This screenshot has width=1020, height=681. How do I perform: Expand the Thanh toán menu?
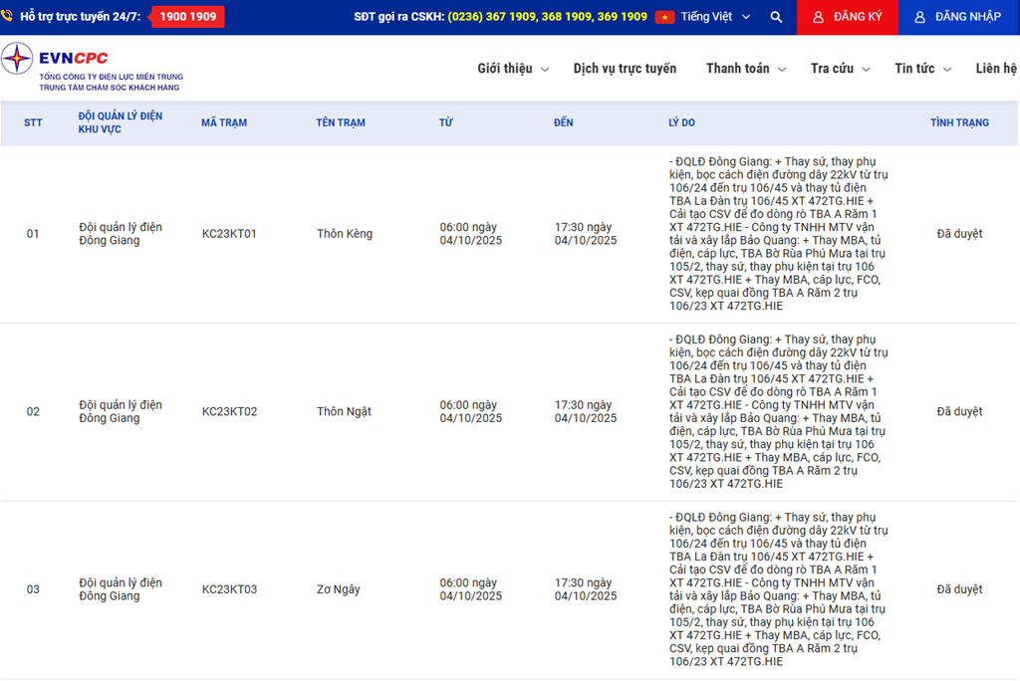coord(746,69)
